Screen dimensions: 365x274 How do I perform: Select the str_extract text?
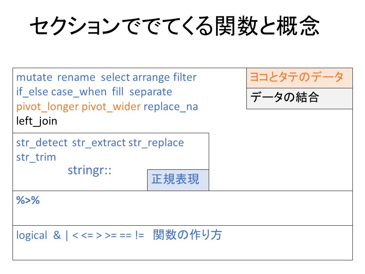[98, 143]
